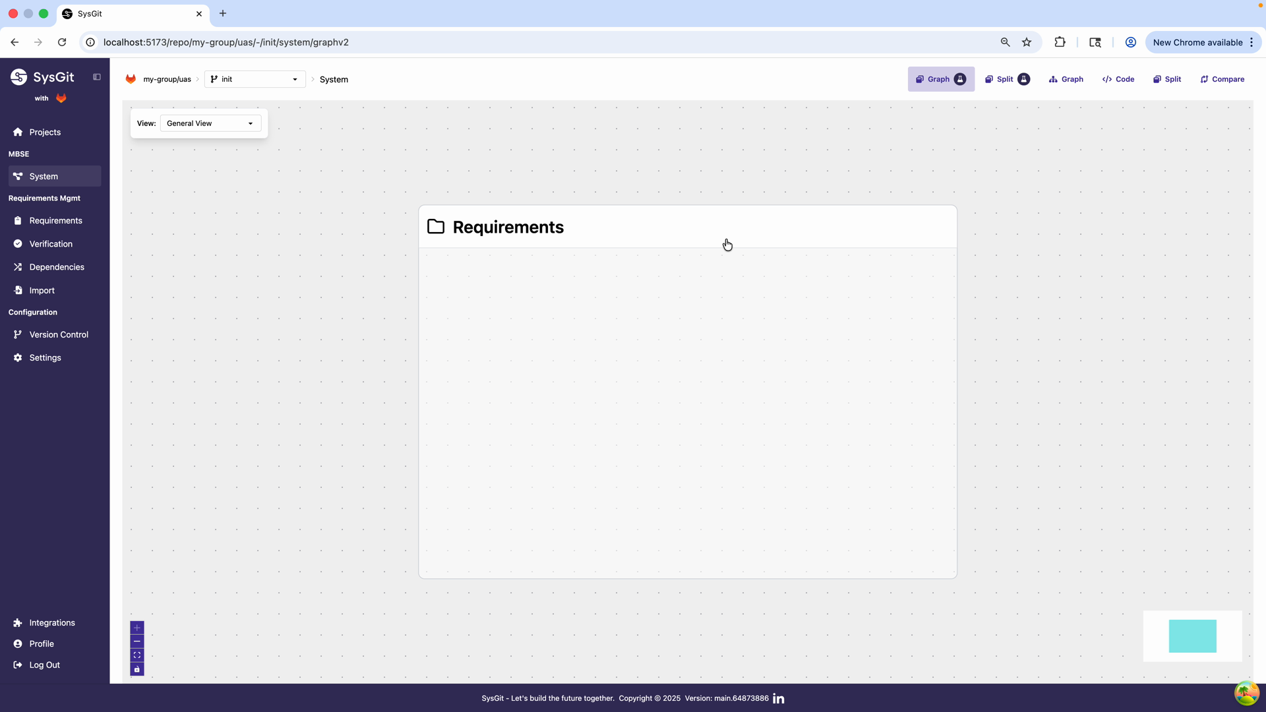This screenshot has height=712, width=1266.
Task: Collapse the sidebar with the panel toggle
Action: (x=97, y=76)
